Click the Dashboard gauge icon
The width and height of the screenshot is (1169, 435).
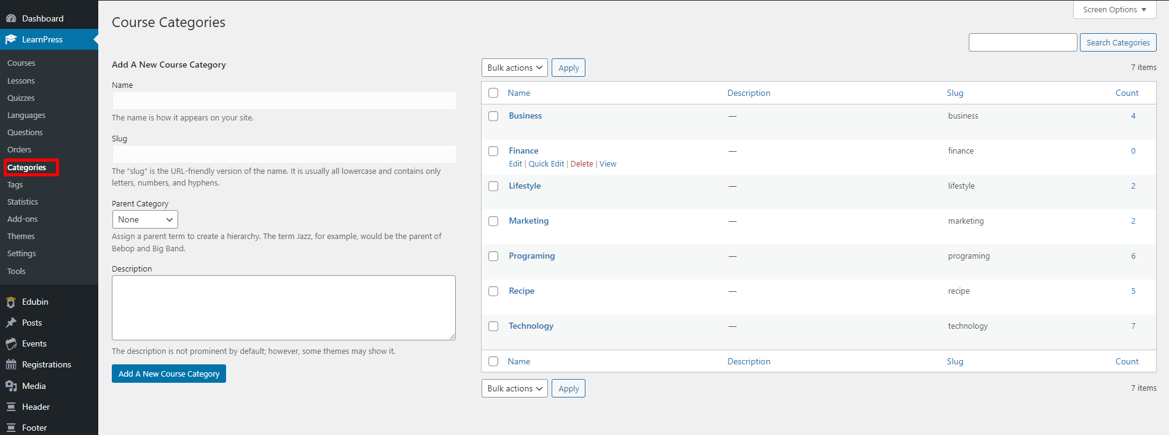coord(11,18)
